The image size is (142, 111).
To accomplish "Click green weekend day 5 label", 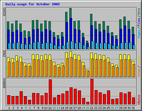I will [x=26, y=108].
